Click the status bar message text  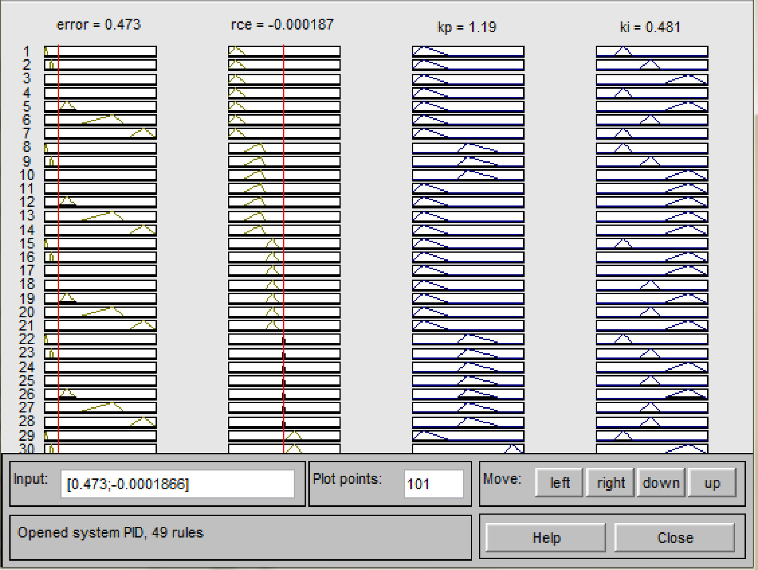tap(110, 533)
